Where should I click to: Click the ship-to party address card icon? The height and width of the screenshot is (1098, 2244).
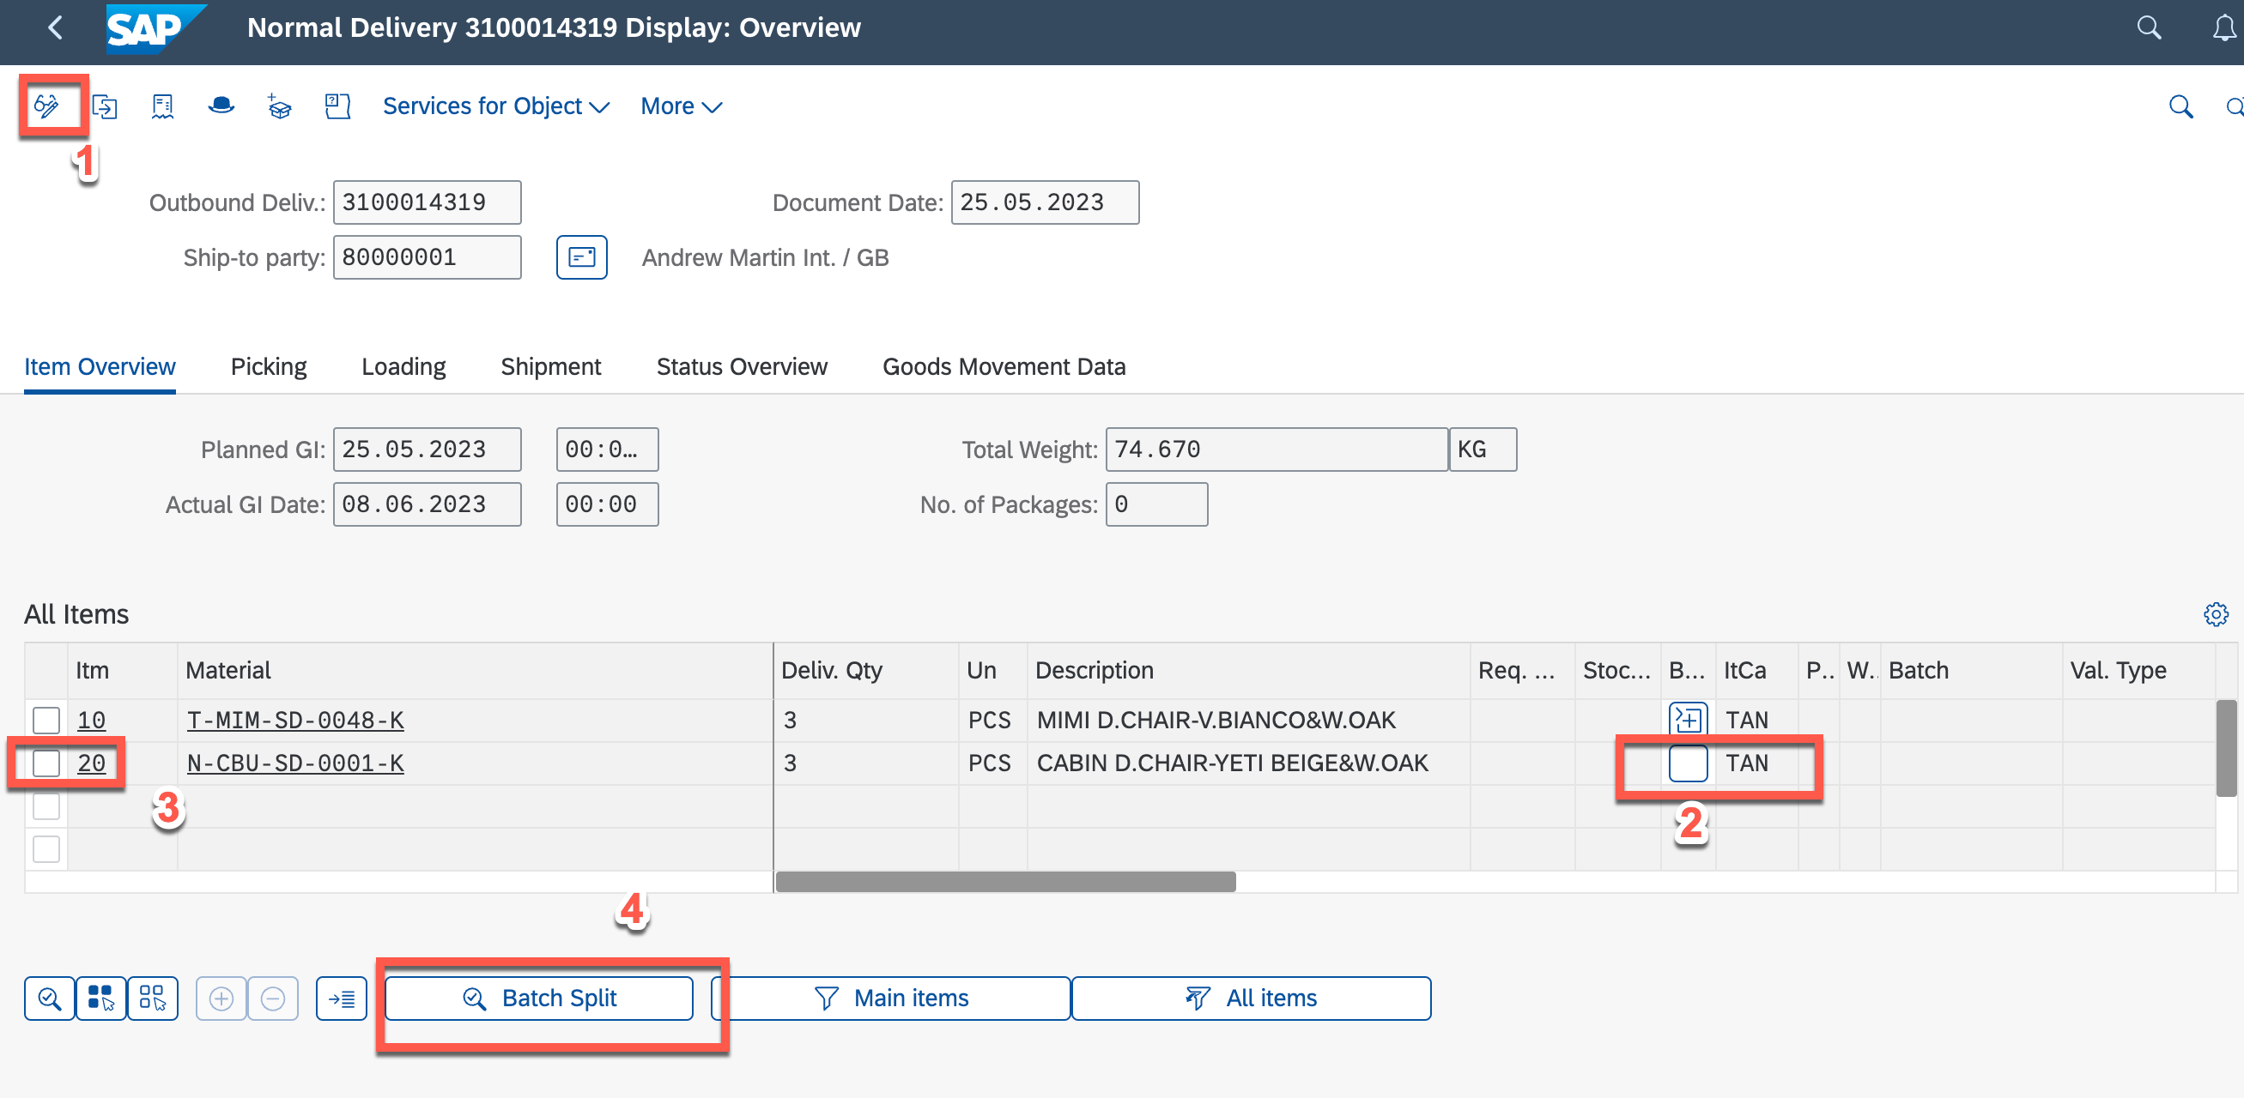click(x=581, y=257)
